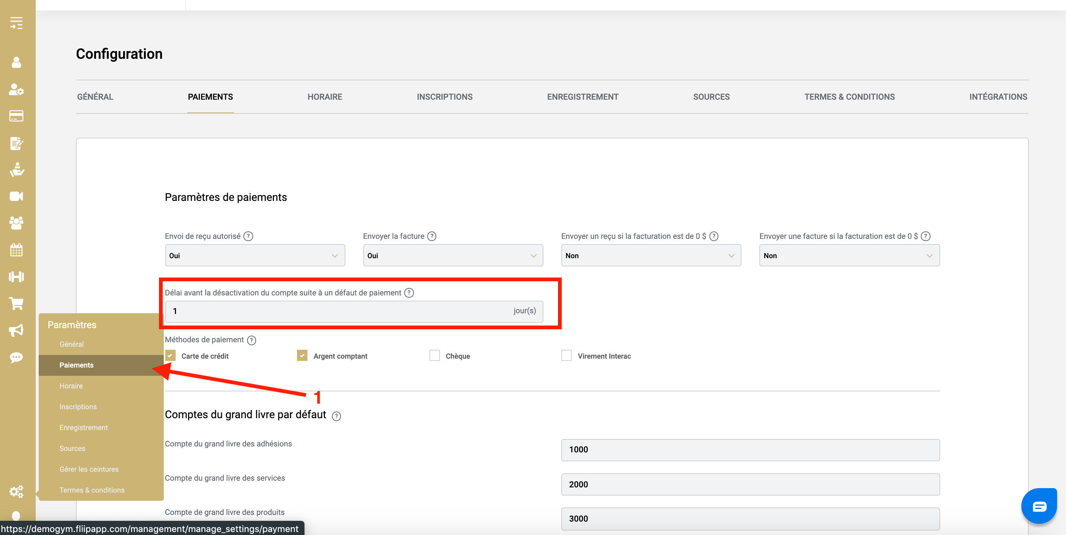Open the calendar sidebar icon
Viewport: 1066px width, 535px height.
pyautogui.click(x=16, y=250)
